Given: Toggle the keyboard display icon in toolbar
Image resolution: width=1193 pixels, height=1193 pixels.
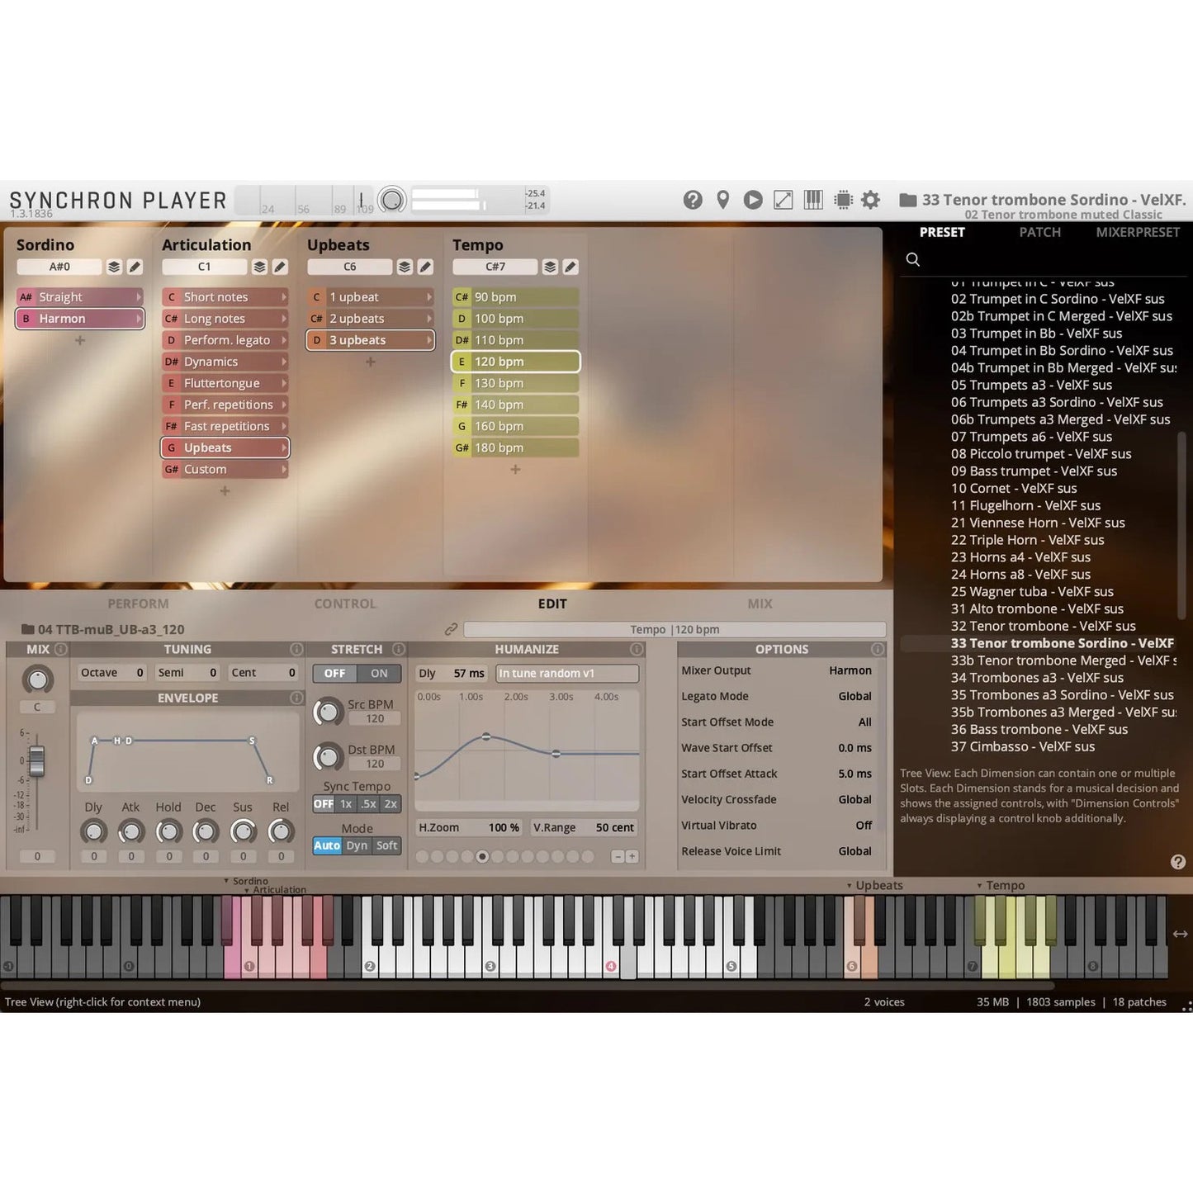Looking at the screenshot, I should [x=813, y=200].
